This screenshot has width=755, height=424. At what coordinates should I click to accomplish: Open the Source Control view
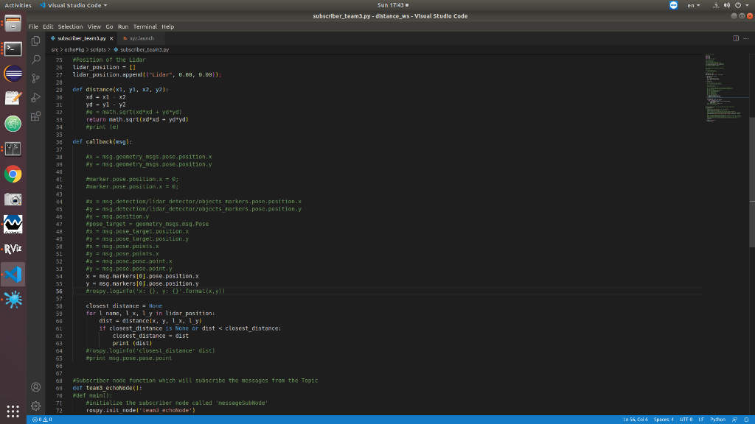(x=35, y=78)
